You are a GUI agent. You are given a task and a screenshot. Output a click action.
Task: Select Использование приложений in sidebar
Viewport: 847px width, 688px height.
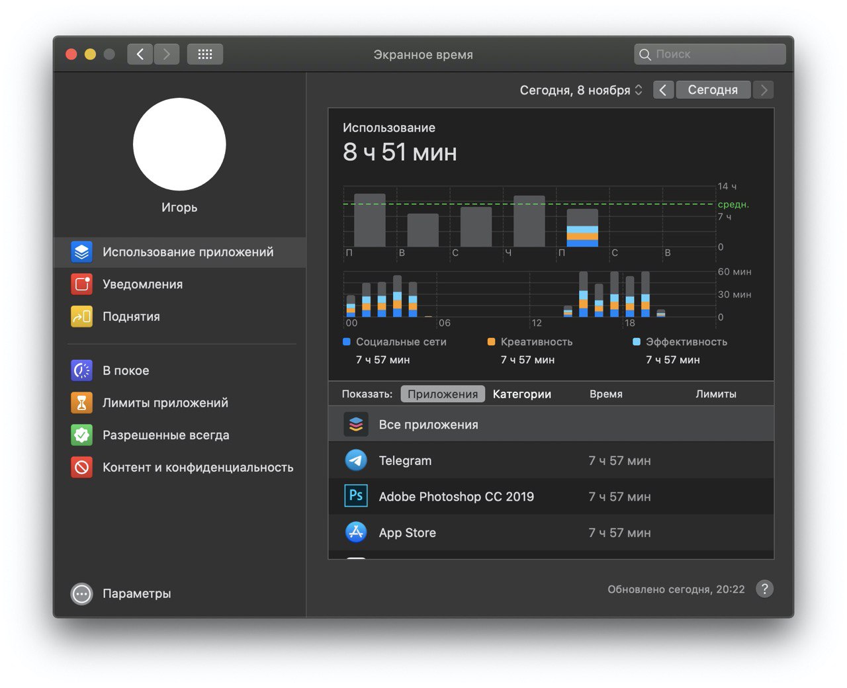click(179, 252)
